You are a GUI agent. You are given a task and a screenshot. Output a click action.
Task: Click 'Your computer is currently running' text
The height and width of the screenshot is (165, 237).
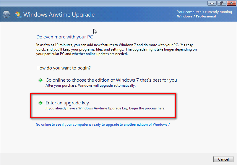[x=204, y=12]
